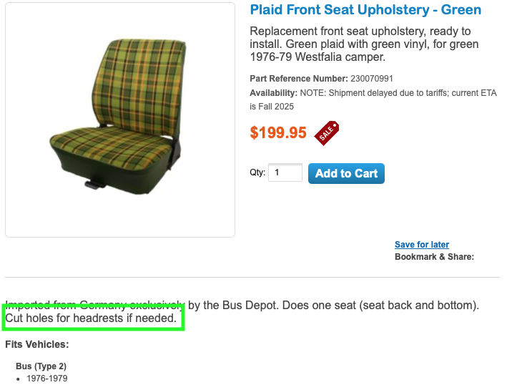Click the $199.95 price text
The height and width of the screenshot is (390, 512).
[x=278, y=132]
